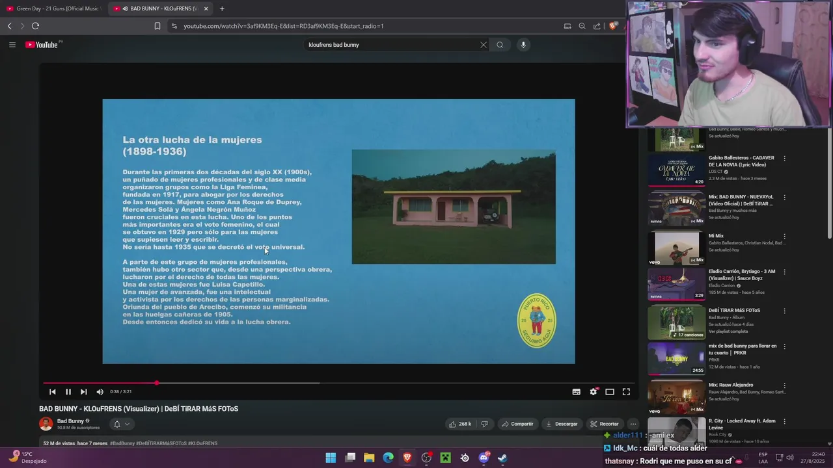Open the Bad Bunny channel avatar
This screenshot has width=833, height=468.
(x=46, y=424)
